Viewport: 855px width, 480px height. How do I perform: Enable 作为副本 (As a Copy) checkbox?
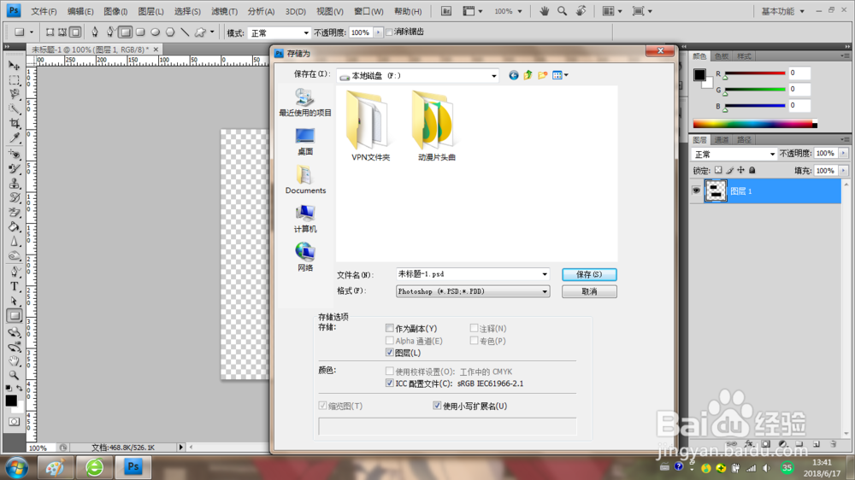(389, 328)
